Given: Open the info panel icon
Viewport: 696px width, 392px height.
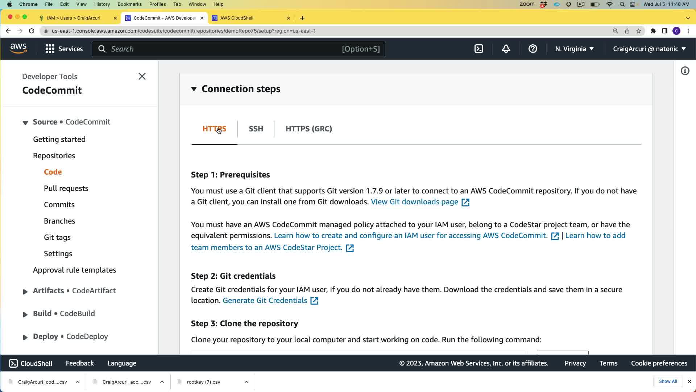Looking at the screenshot, I should tap(685, 71).
